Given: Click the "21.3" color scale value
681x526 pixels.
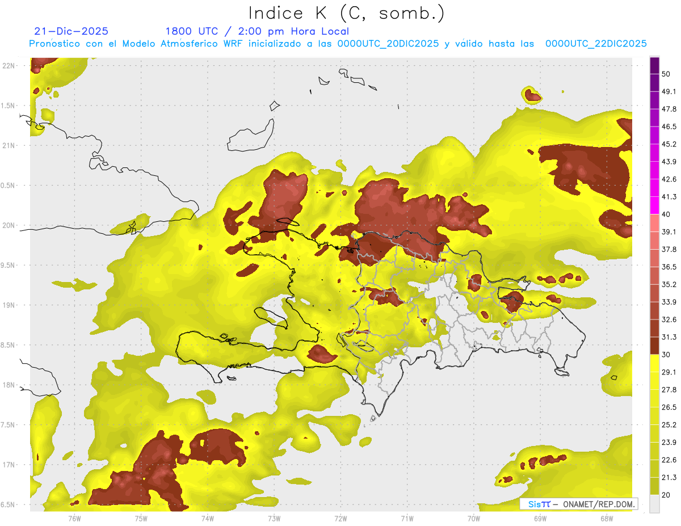Looking at the screenshot, I should coord(669,477).
